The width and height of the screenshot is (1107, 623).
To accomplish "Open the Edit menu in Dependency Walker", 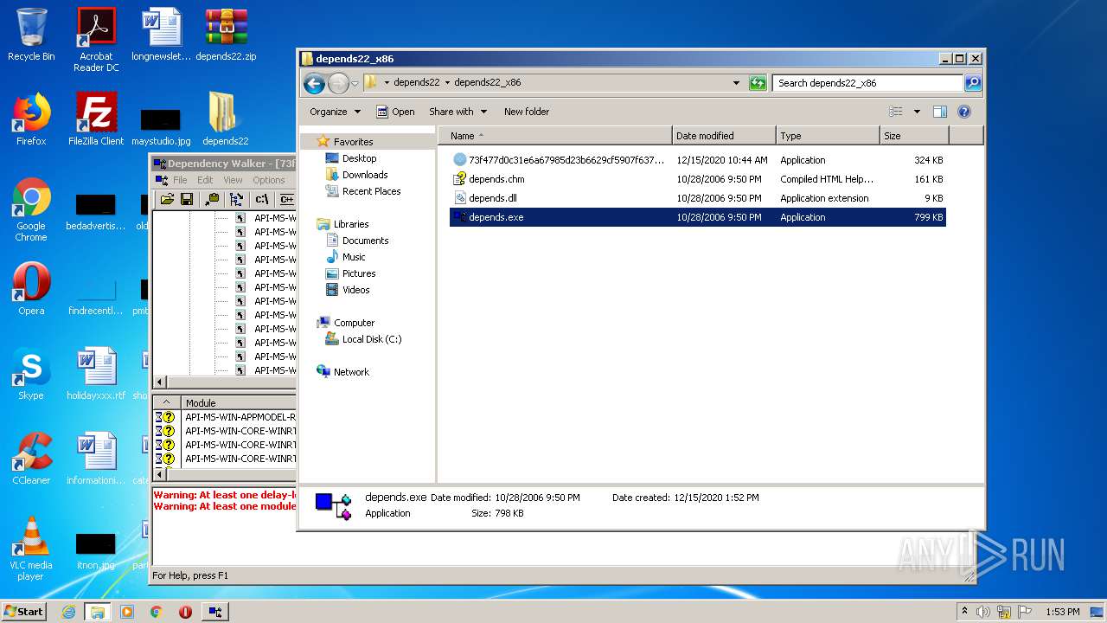I will [x=205, y=180].
